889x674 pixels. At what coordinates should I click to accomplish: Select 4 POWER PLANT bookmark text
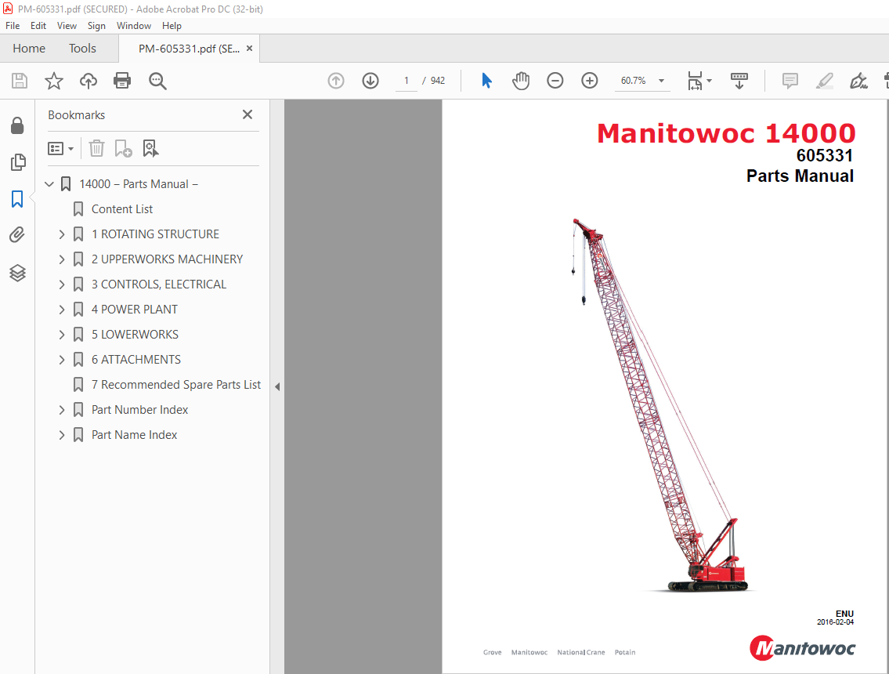(135, 310)
